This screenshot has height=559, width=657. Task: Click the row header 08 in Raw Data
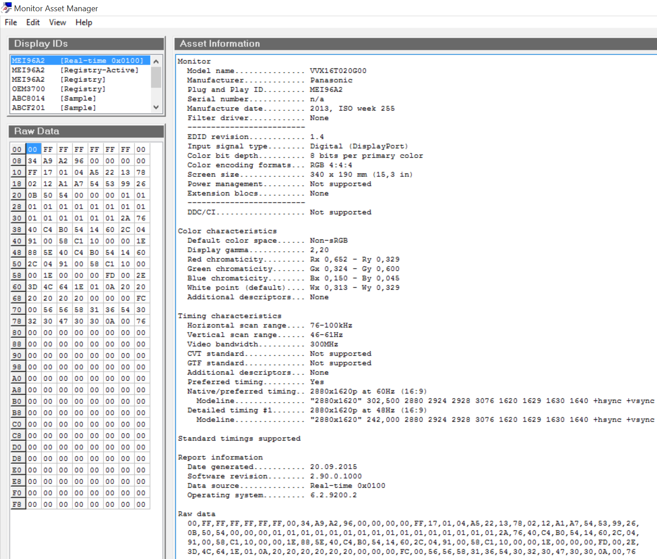pos(17,161)
